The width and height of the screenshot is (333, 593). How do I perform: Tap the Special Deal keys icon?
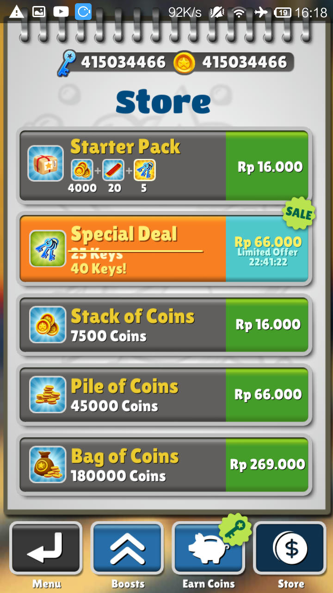pyautogui.click(x=48, y=249)
